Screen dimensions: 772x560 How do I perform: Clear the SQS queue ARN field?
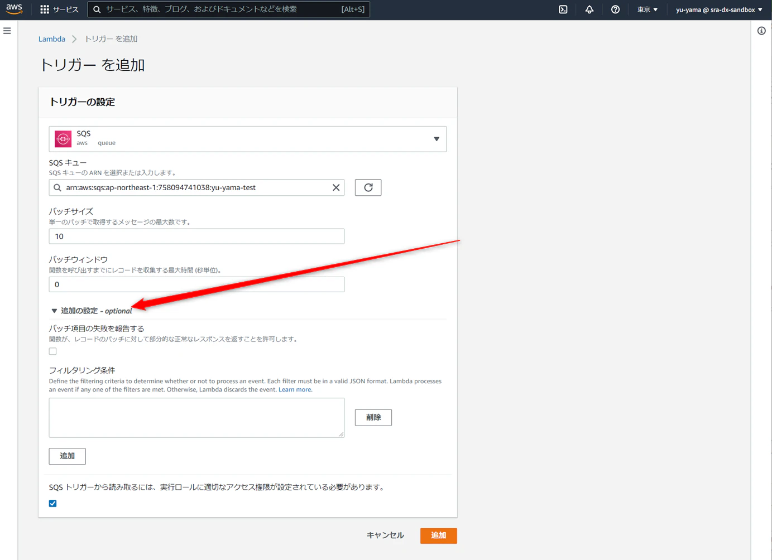[336, 187]
